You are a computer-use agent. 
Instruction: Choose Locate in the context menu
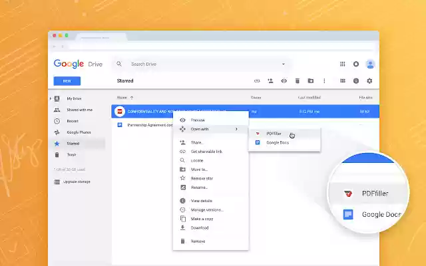(210, 160)
